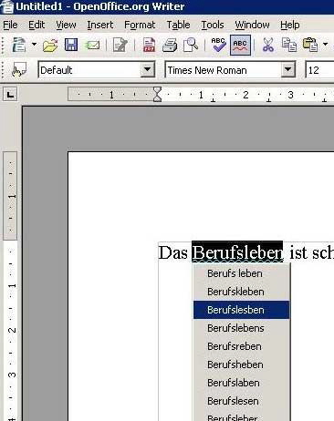Open the File menu
The image size is (334, 421).
(10, 25)
